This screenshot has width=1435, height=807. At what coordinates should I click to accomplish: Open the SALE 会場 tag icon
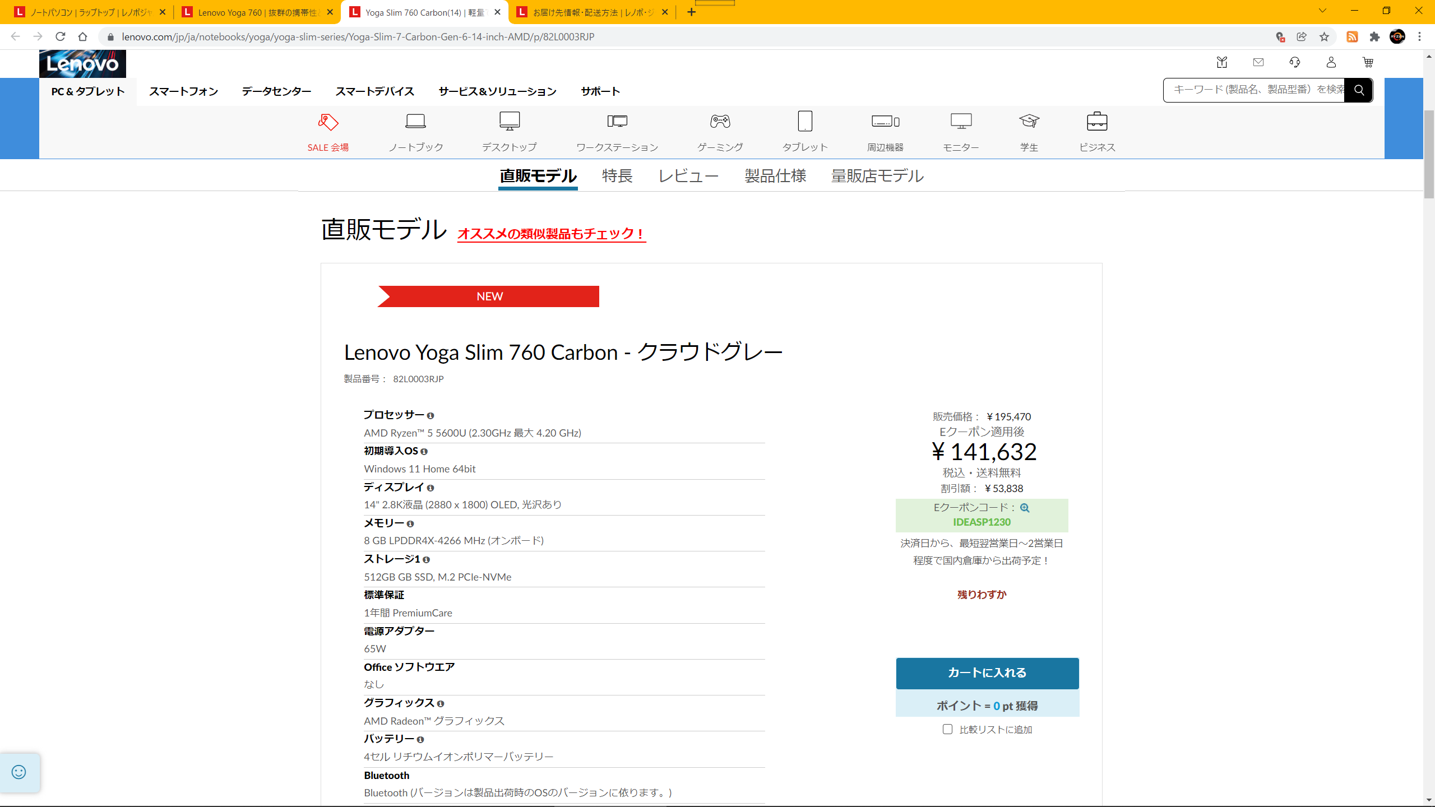click(328, 122)
